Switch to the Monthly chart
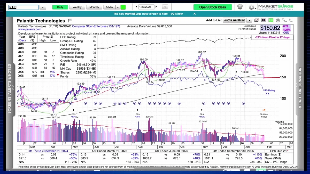Image resolution: width=310 pixels, height=174 pixels. click(94, 7)
